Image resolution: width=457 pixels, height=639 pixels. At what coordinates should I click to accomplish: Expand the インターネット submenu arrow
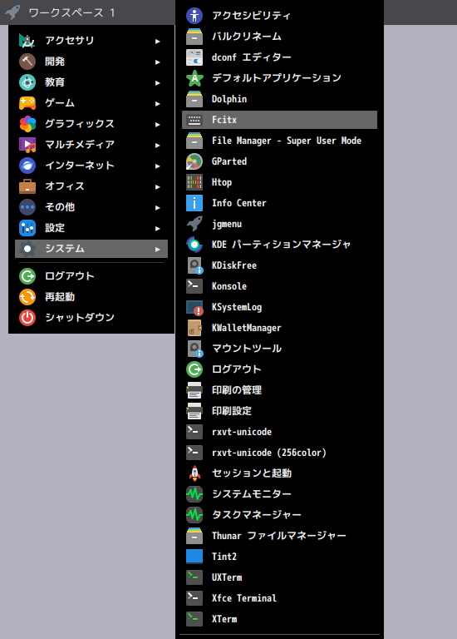pyautogui.click(x=158, y=166)
